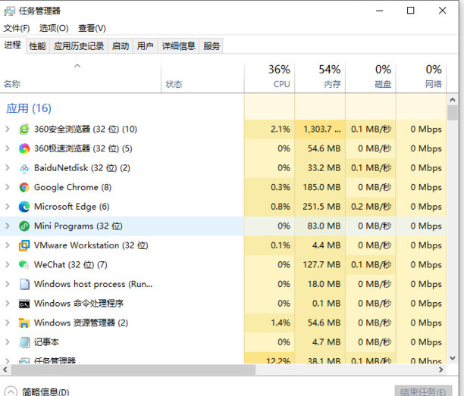Click the BaiduNetdisk icon
Screen dimensions: 464x396
coord(24,168)
